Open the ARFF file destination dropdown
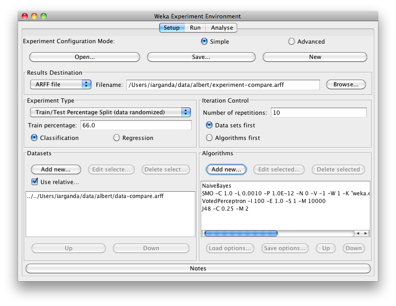Screen dimensions: 396x306 coord(60,84)
